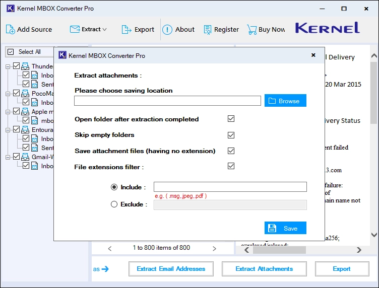Uncheck the Thunderbird source checkbox

pyautogui.click(x=16, y=66)
